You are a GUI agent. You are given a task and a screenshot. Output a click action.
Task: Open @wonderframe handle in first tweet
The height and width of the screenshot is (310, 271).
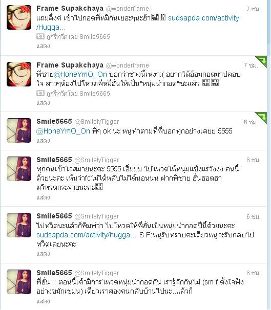click(127, 9)
